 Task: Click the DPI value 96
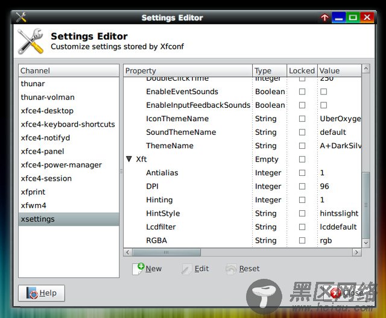pyautogui.click(x=324, y=186)
